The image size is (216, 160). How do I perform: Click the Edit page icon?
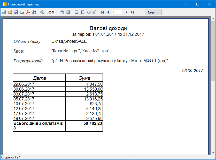coord(94,12)
